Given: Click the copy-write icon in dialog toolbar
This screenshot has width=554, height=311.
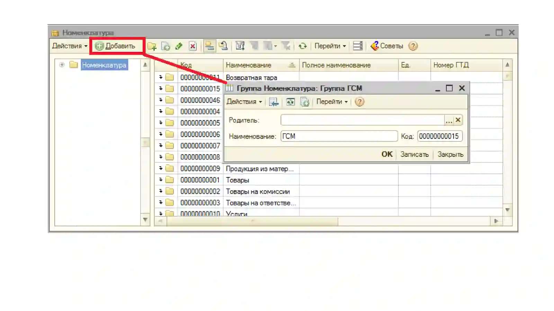Looking at the screenshot, I should [305, 102].
